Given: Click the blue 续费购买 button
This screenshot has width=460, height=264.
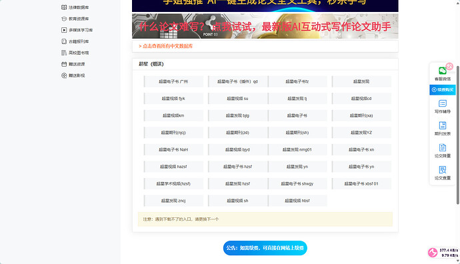Looking at the screenshot, I should tap(443, 90).
